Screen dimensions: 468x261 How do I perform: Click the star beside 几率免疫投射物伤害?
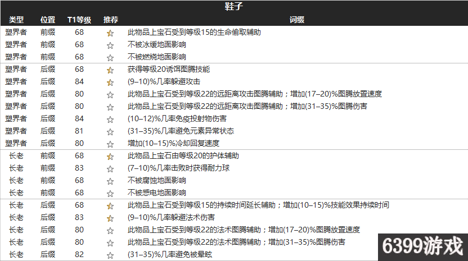[x=110, y=120]
